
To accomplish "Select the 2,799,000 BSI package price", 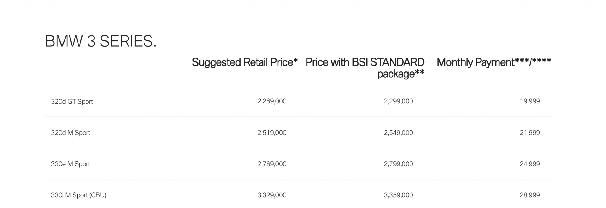I will 398,164.
